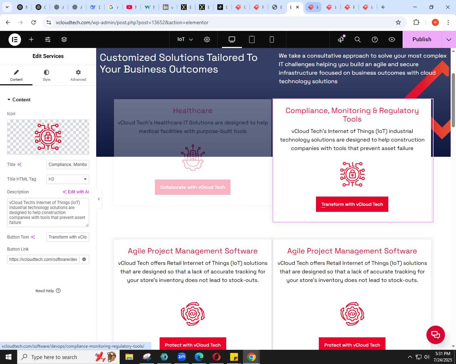Open the IoT page dropdown
The width and height of the screenshot is (456, 364).
[185, 39]
